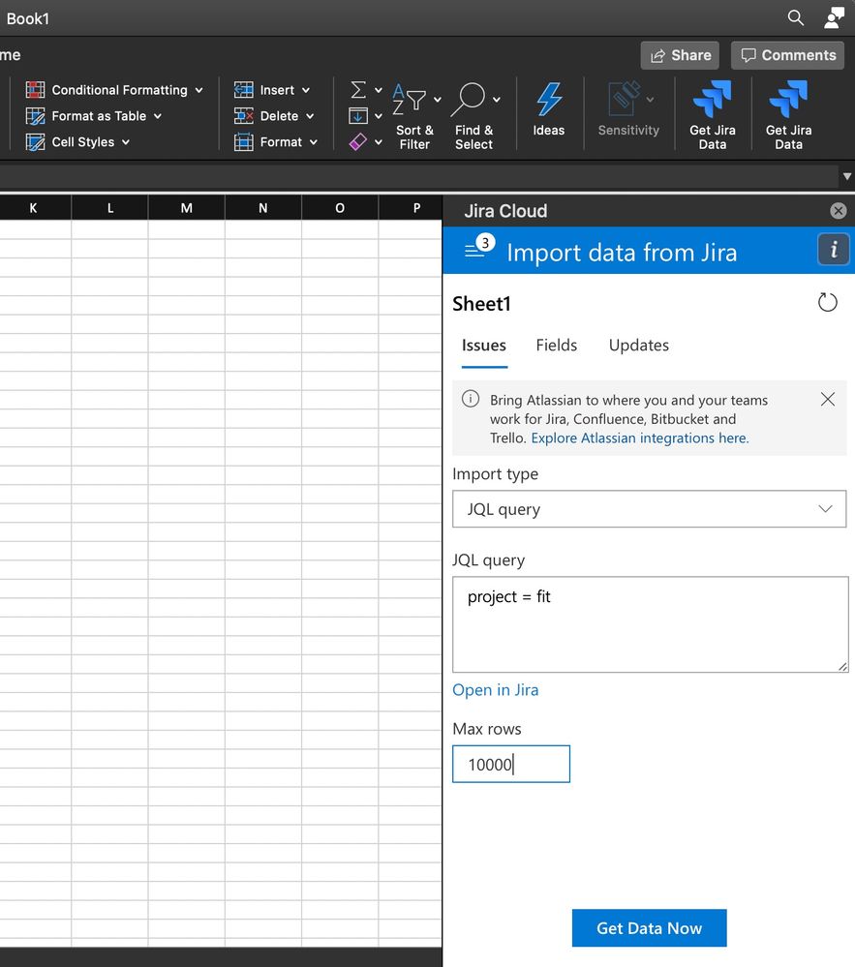Close the Jira Cloud pane
The width and height of the screenshot is (855, 967).
click(838, 211)
